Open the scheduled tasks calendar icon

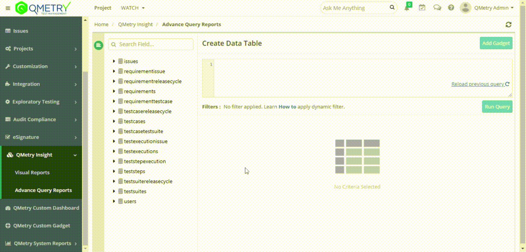(x=422, y=7)
